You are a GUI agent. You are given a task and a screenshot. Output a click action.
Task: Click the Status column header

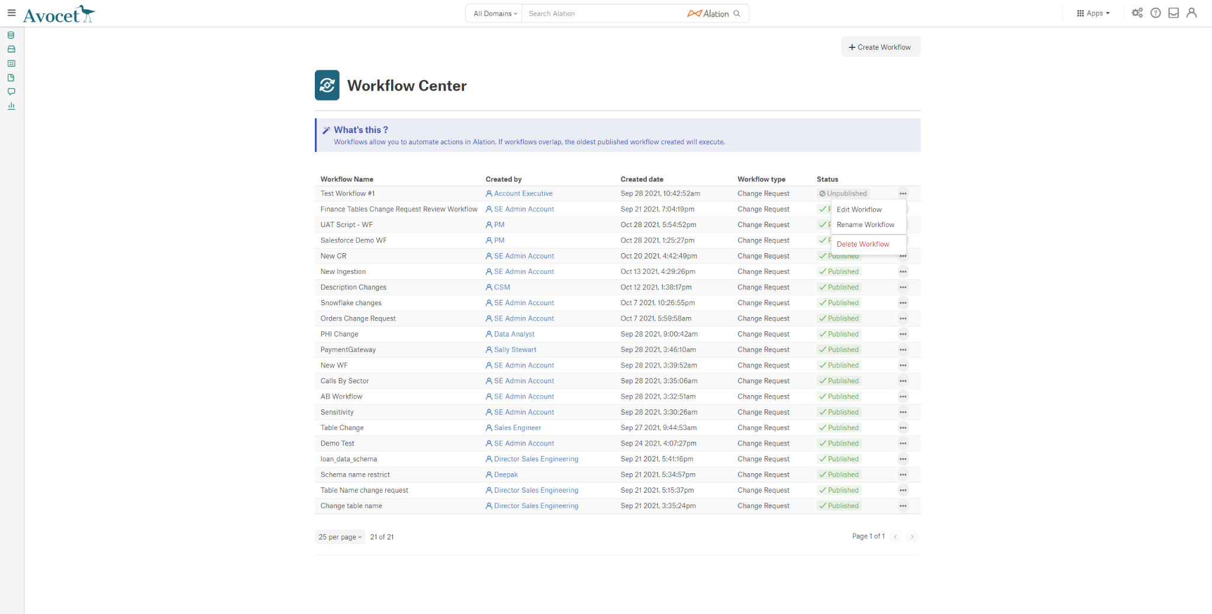pyautogui.click(x=827, y=179)
